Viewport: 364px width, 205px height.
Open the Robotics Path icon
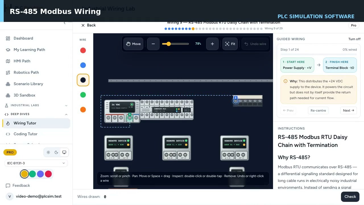click(x=8, y=72)
